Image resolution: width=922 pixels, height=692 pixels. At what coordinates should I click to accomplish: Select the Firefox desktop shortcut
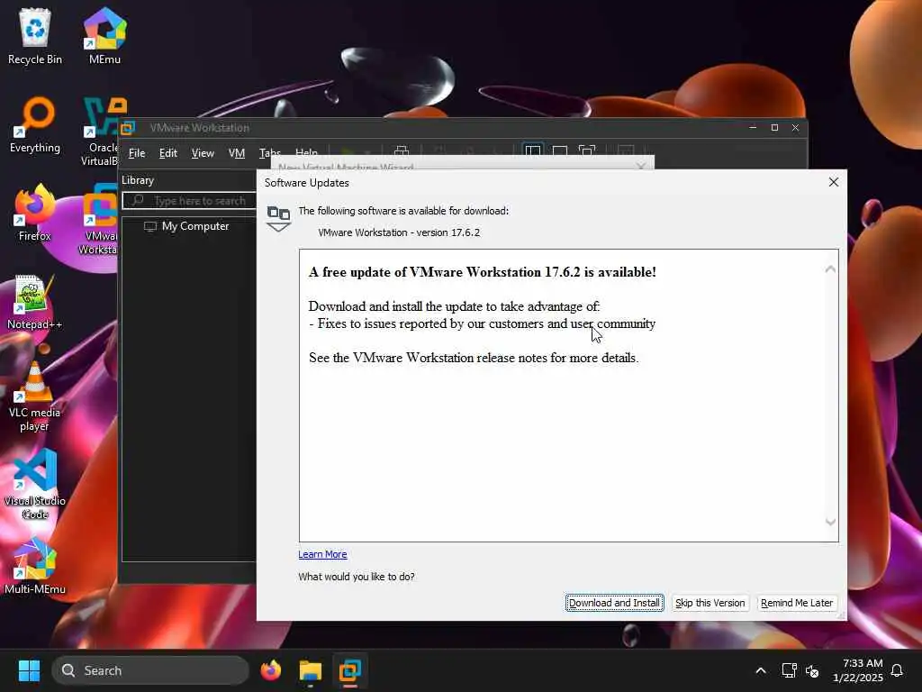pyautogui.click(x=35, y=213)
